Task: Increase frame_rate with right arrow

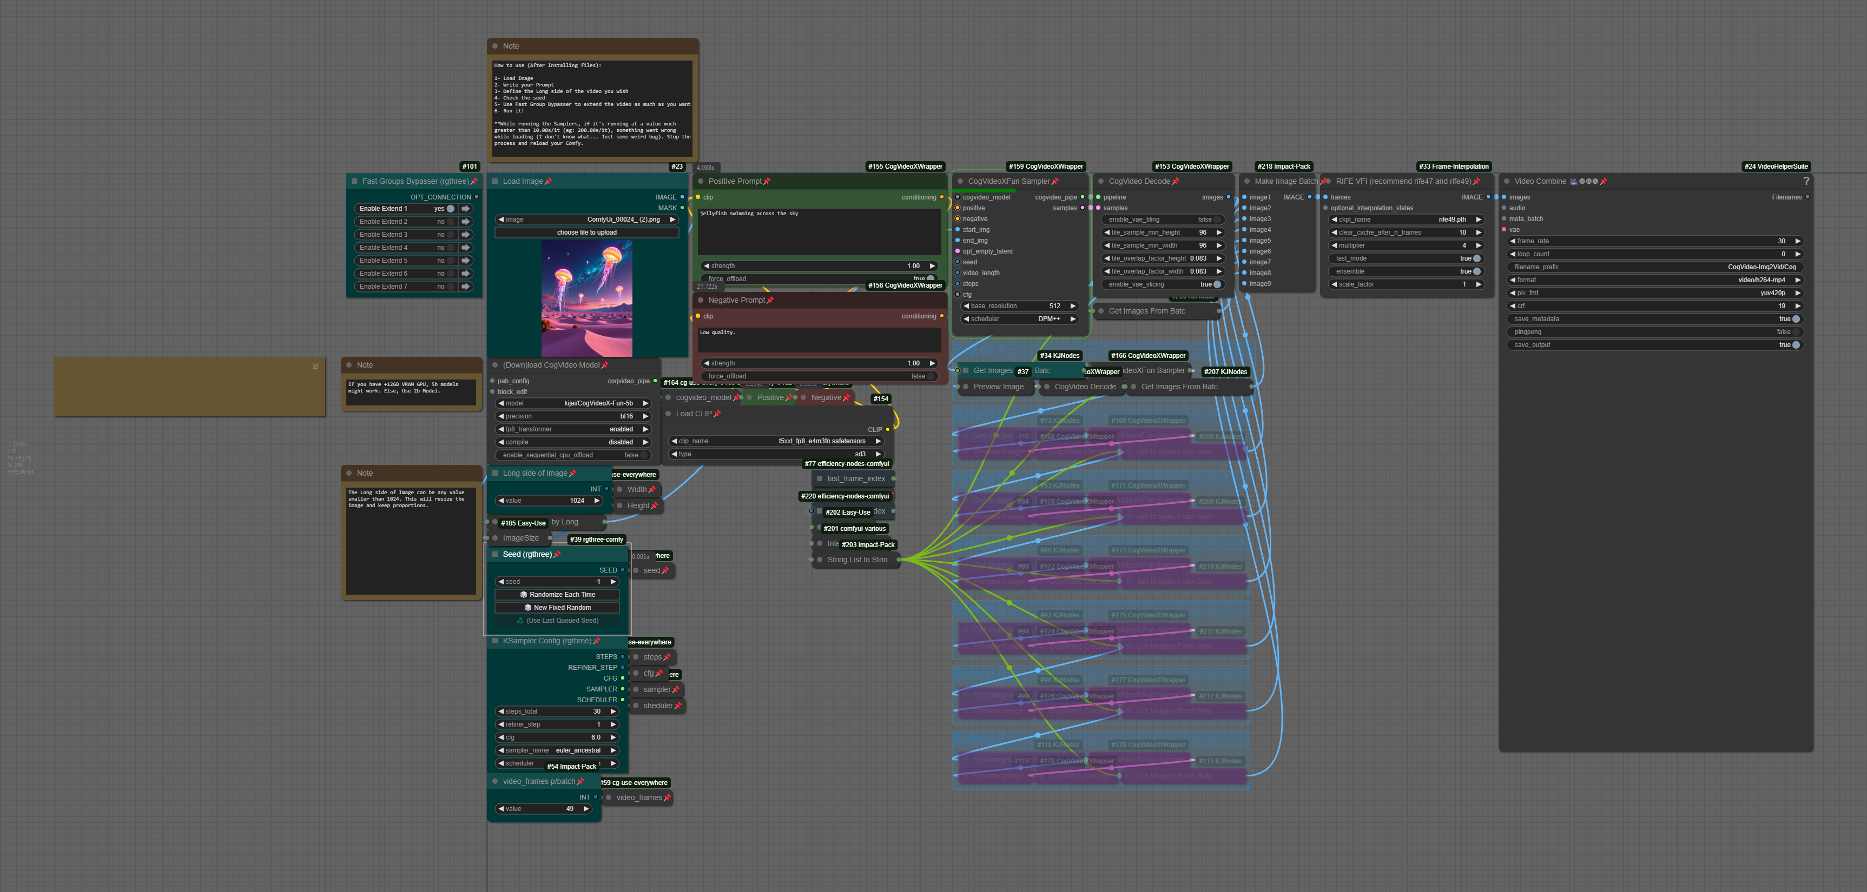Action: point(1797,241)
